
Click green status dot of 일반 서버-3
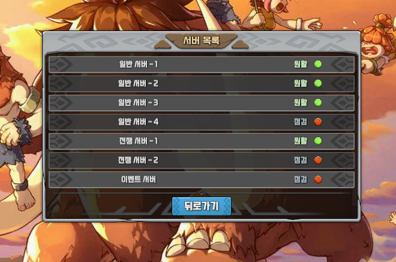(x=318, y=103)
